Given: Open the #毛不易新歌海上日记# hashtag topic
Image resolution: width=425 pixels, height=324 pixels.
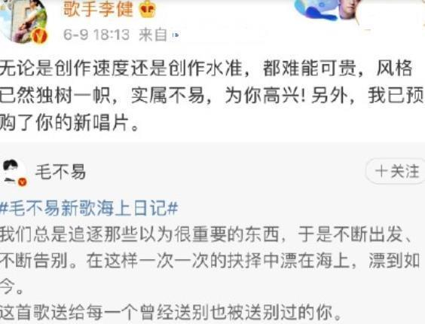Looking at the screenshot, I should click(89, 208).
